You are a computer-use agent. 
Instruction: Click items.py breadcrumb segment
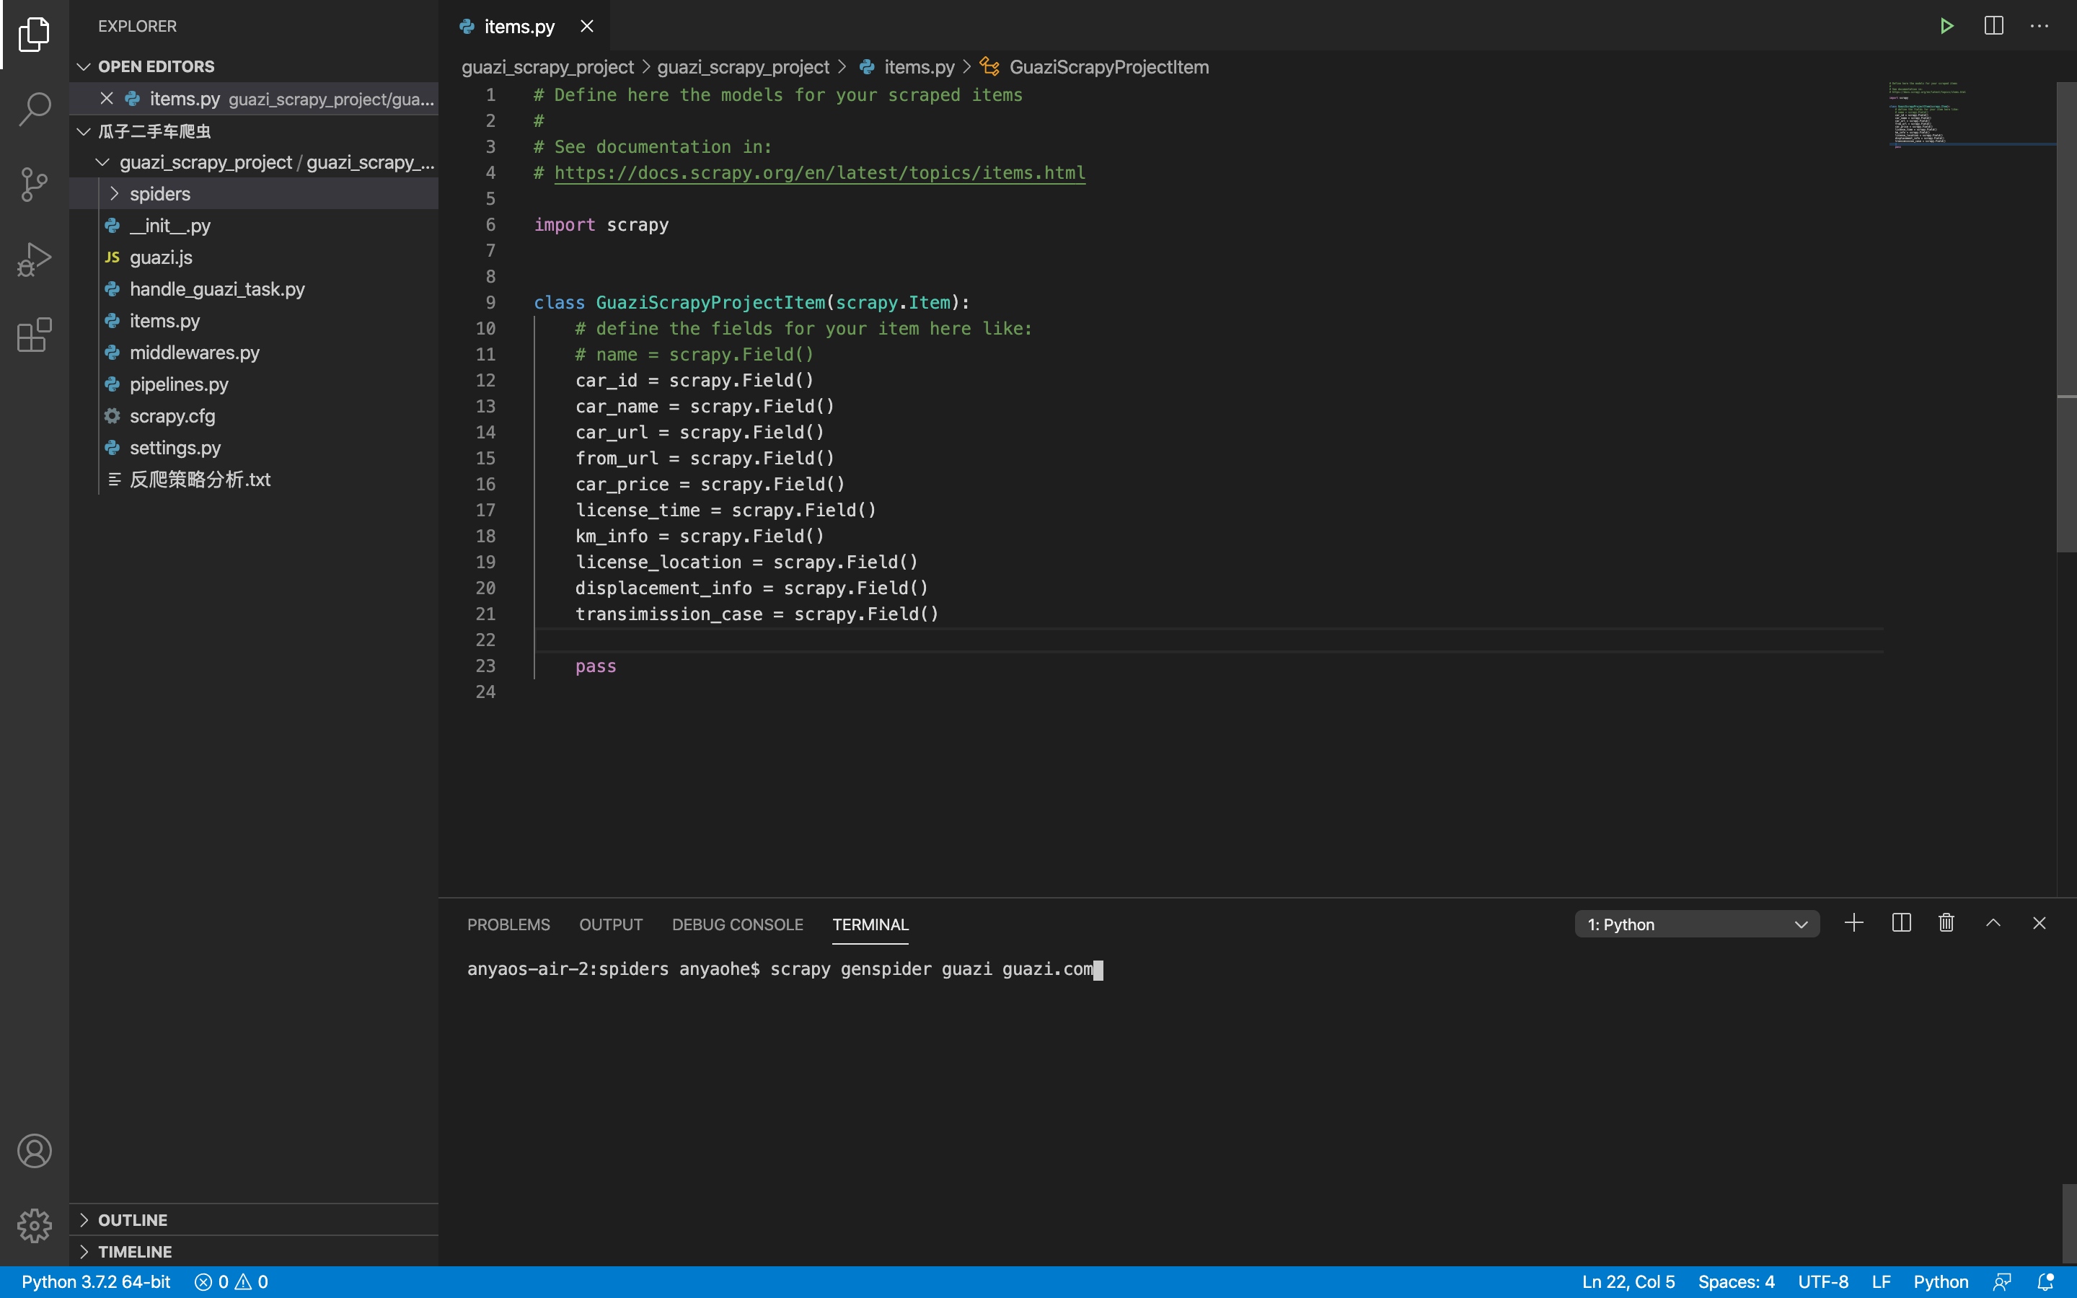918,67
